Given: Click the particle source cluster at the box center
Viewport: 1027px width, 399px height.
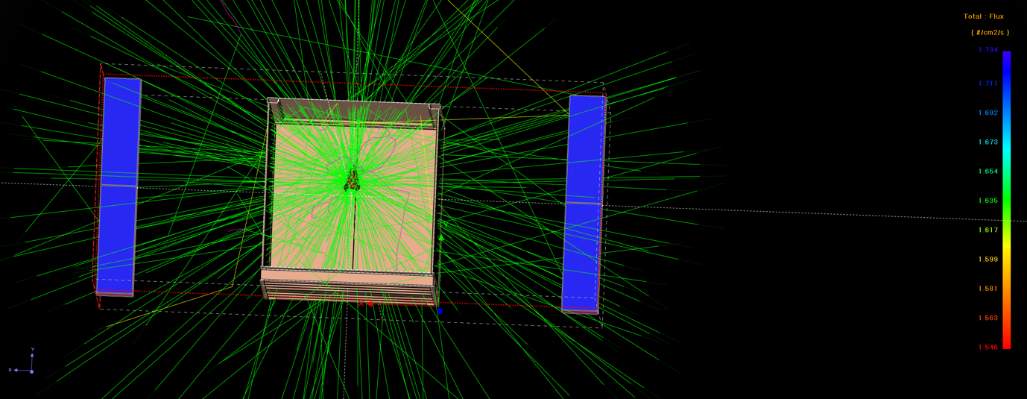Looking at the screenshot, I should (351, 180).
